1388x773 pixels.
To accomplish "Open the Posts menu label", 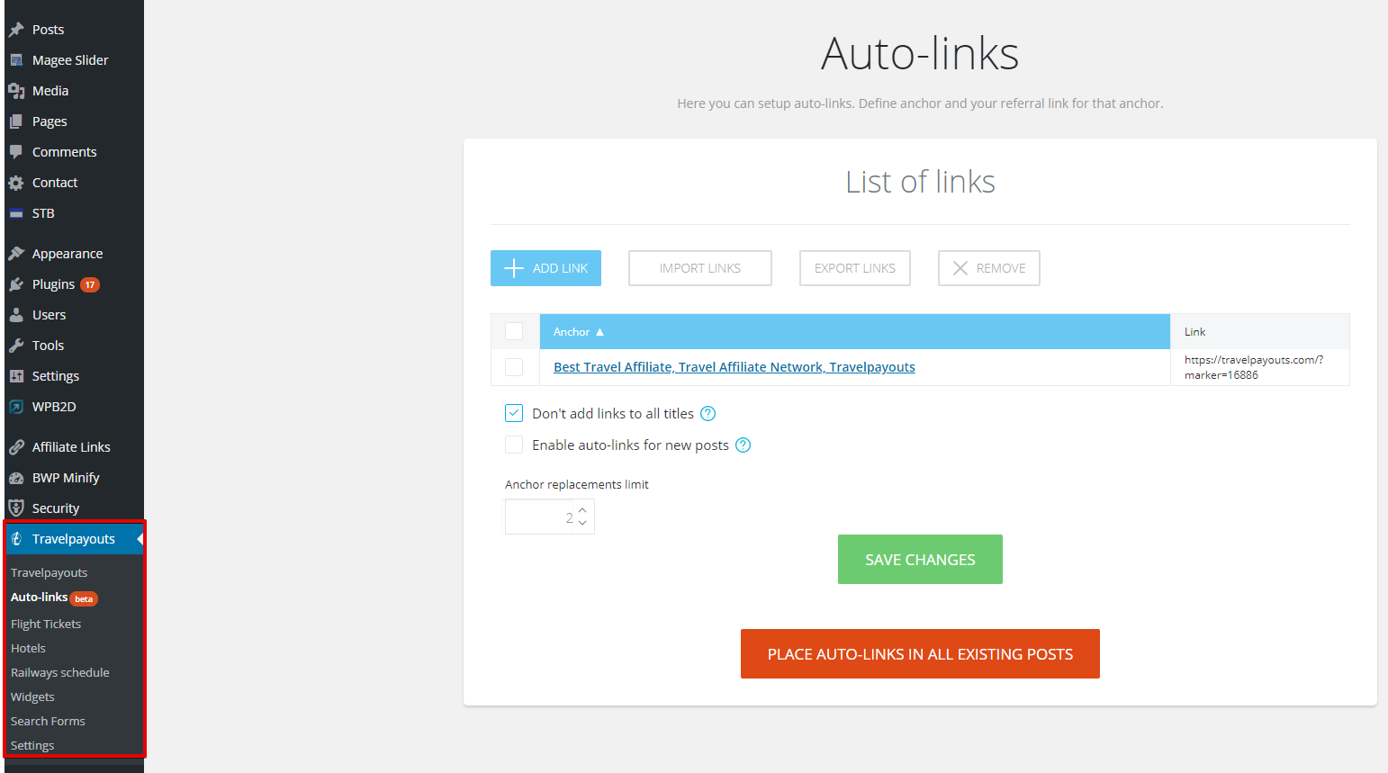I will tap(48, 30).
